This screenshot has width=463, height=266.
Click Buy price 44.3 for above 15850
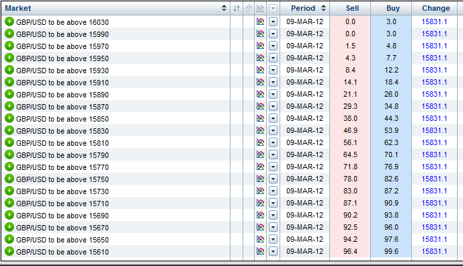pos(391,118)
